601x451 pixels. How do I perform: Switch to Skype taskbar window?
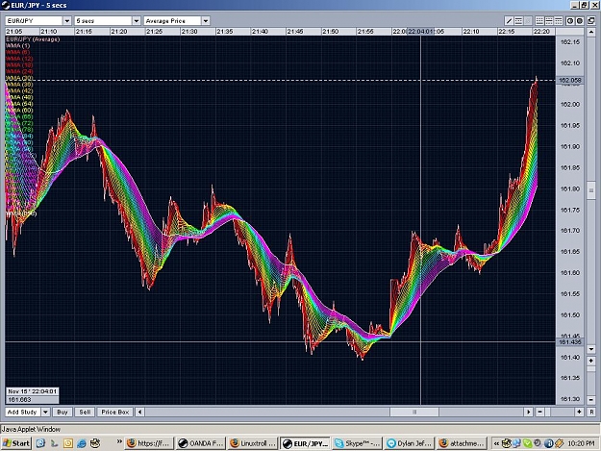pos(358,443)
